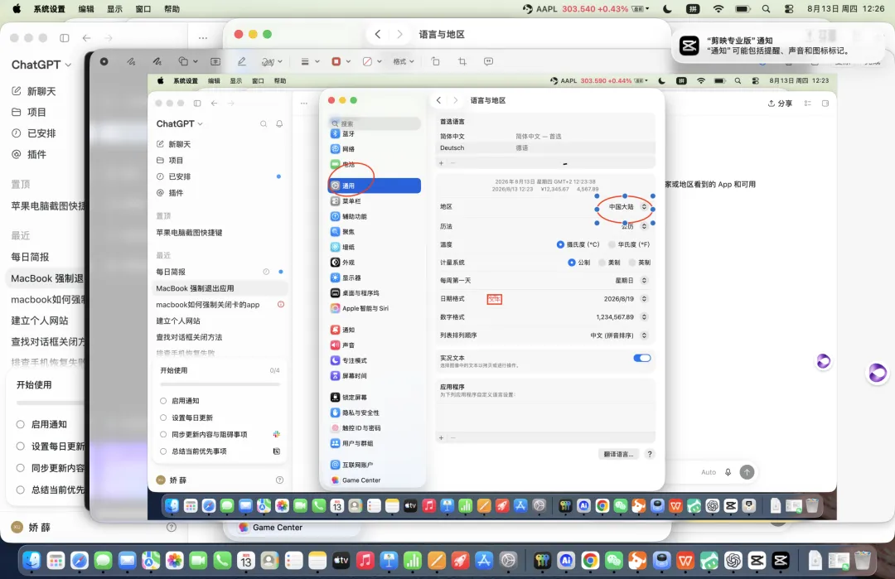The height and width of the screenshot is (579, 895).
Task: Open the Apple menu
Action: pyautogui.click(x=17, y=9)
